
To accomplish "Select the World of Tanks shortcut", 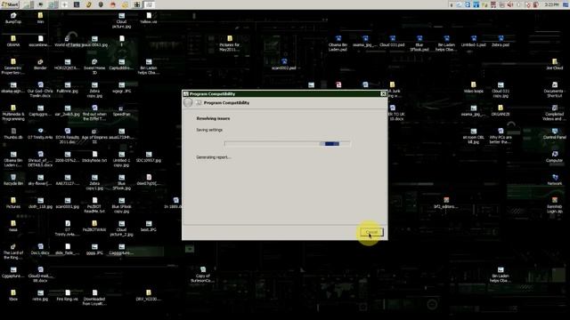I will click(x=67, y=42).
